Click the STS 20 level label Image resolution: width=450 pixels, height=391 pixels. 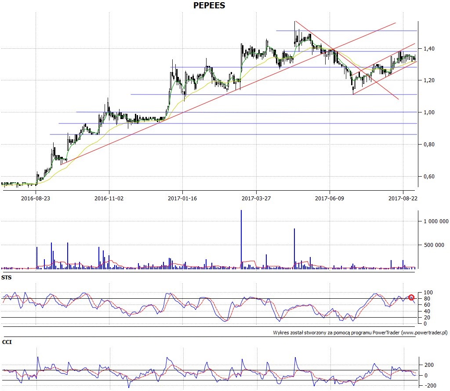point(427,318)
